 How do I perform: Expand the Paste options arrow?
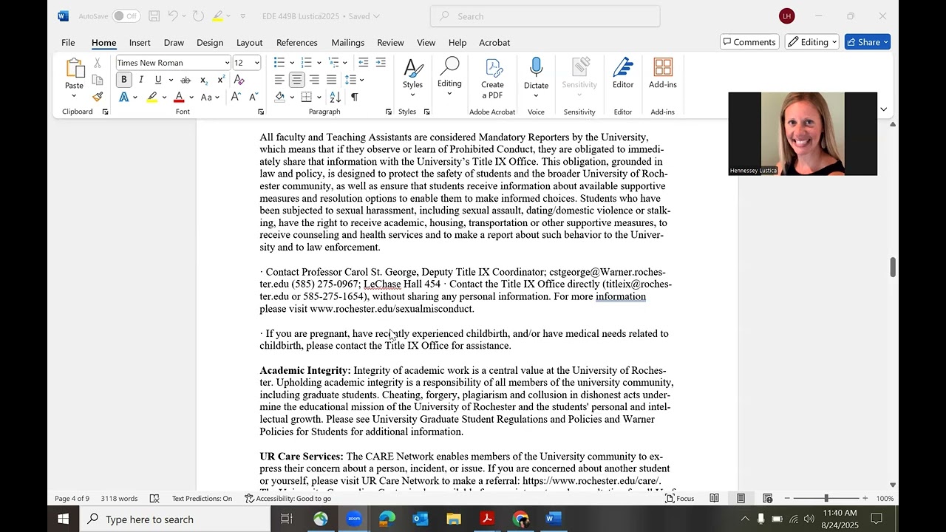[x=74, y=96]
